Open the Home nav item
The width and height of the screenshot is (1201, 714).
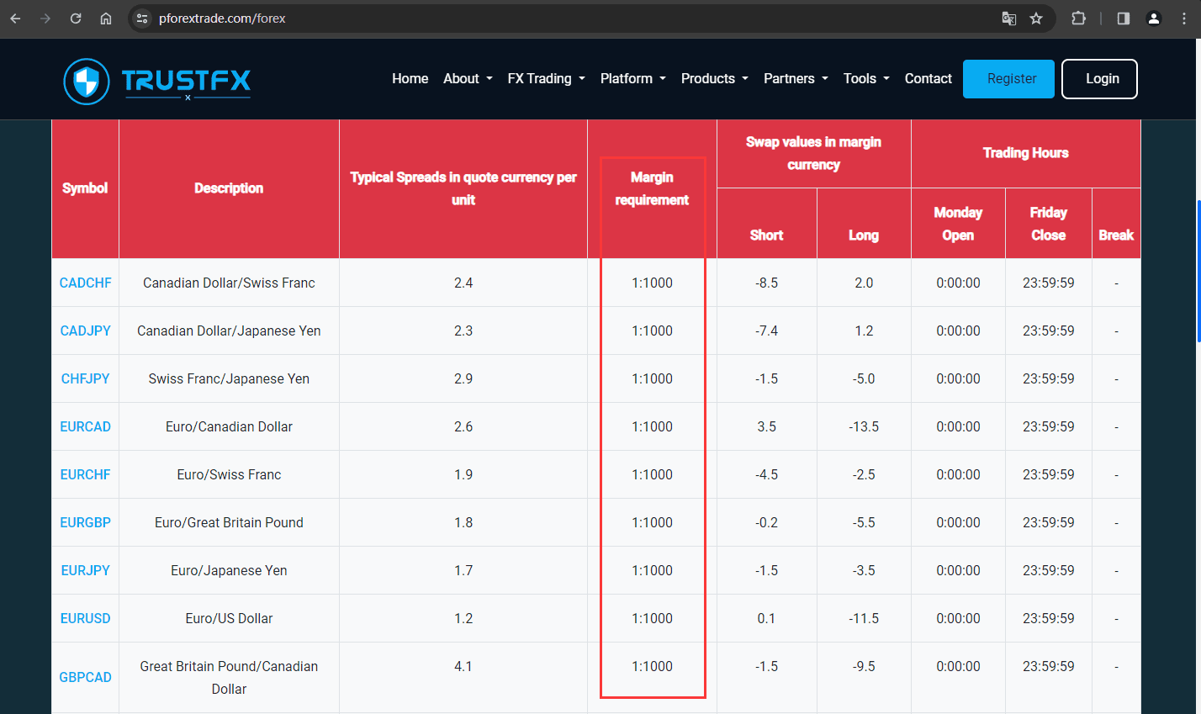[410, 78]
